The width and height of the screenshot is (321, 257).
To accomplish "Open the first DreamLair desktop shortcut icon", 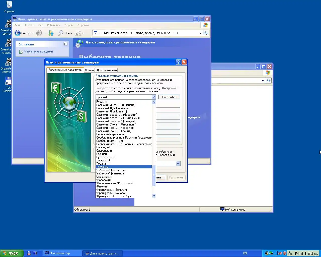I will (8, 24).
